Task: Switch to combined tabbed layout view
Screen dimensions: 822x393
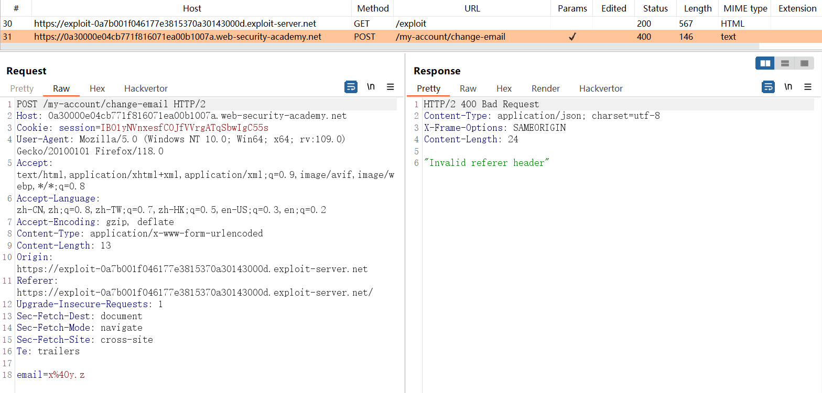Action: [x=804, y=63]
